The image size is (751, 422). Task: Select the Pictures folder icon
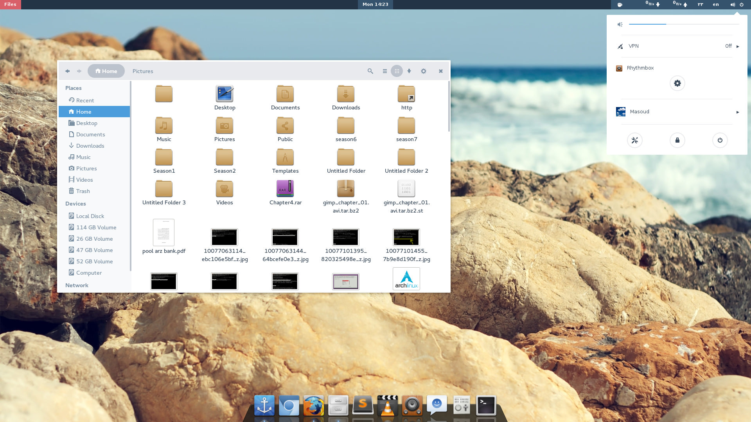click(x=225, y=125)
